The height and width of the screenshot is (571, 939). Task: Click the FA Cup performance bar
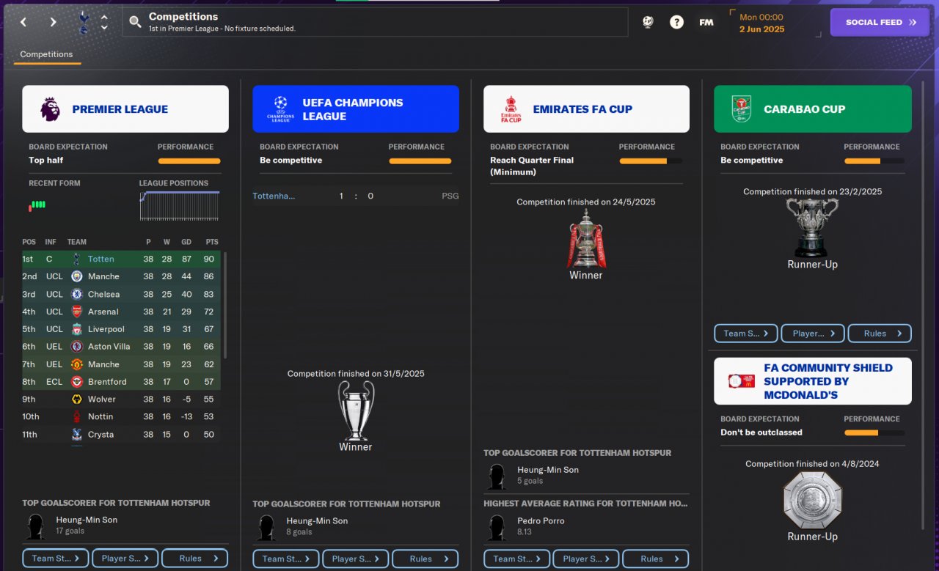click(x=650, y=161)
